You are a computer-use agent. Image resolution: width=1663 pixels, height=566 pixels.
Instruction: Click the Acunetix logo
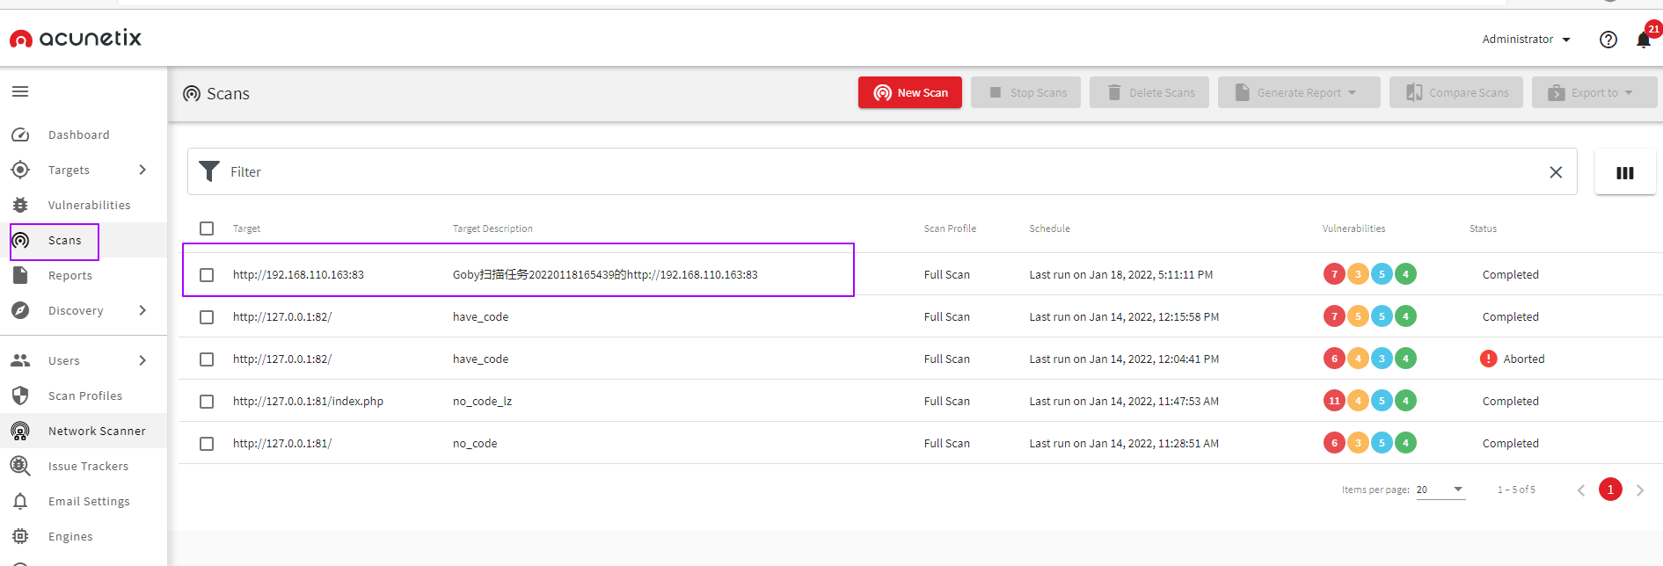point(76,38)
